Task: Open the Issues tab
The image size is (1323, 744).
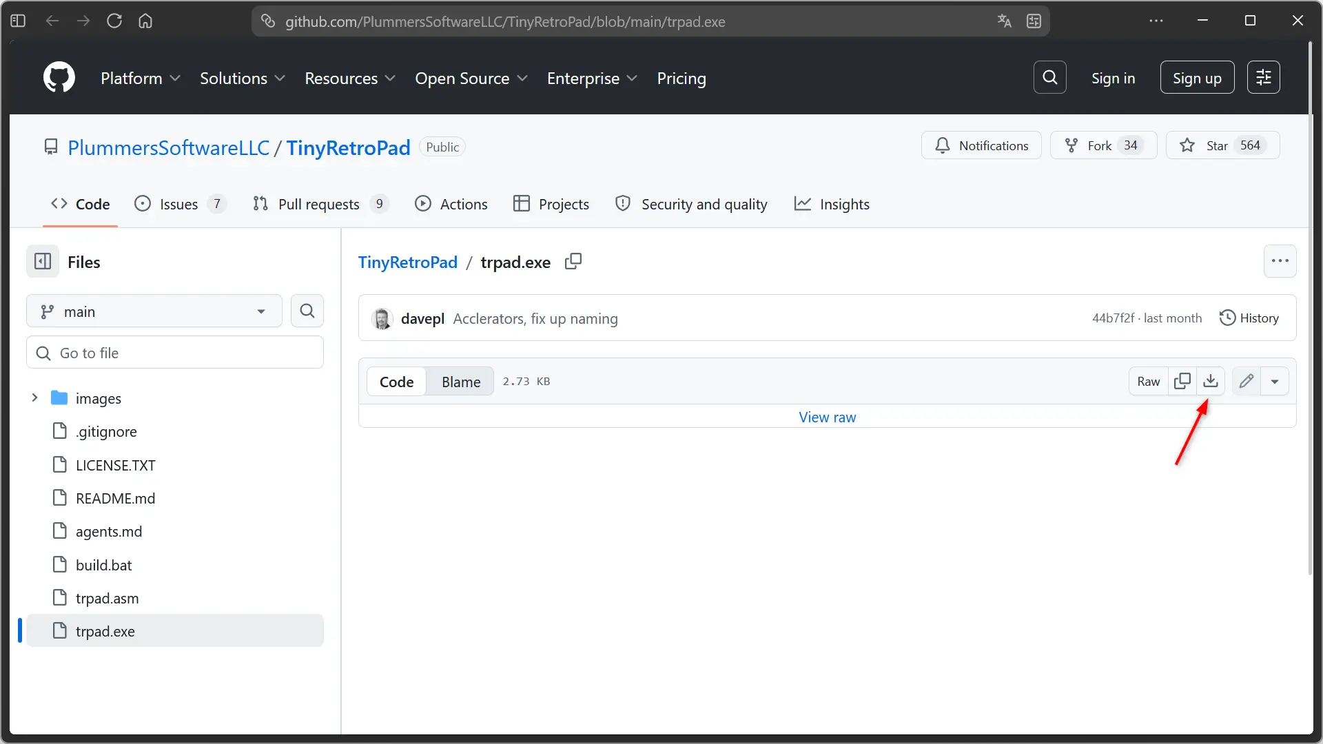Action: pos(180,204)
